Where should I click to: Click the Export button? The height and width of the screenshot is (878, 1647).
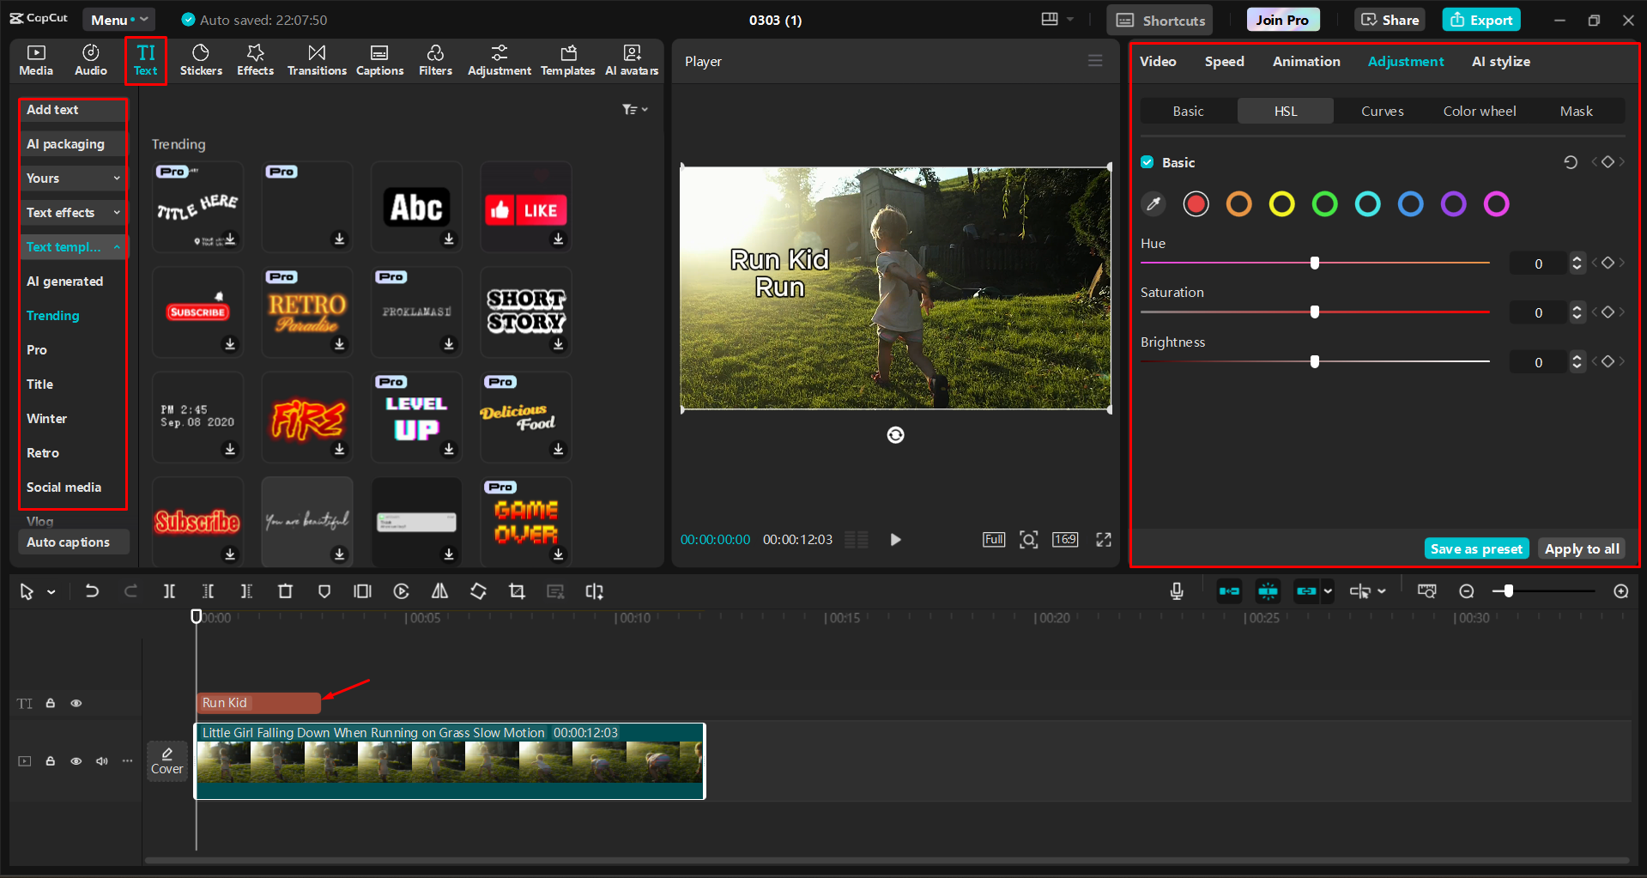click(x=1480, y=19)
